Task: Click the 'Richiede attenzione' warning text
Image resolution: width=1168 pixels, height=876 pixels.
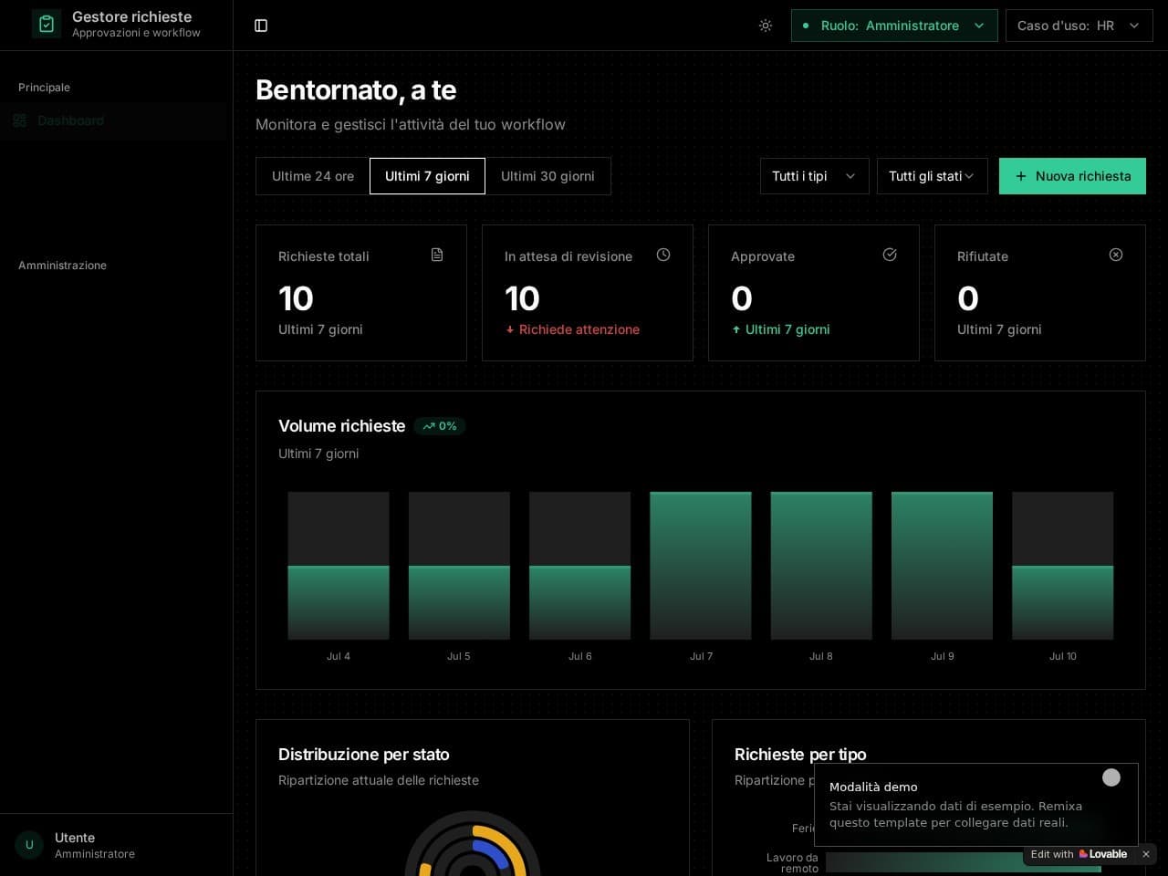Action: [x=579, y=329]
